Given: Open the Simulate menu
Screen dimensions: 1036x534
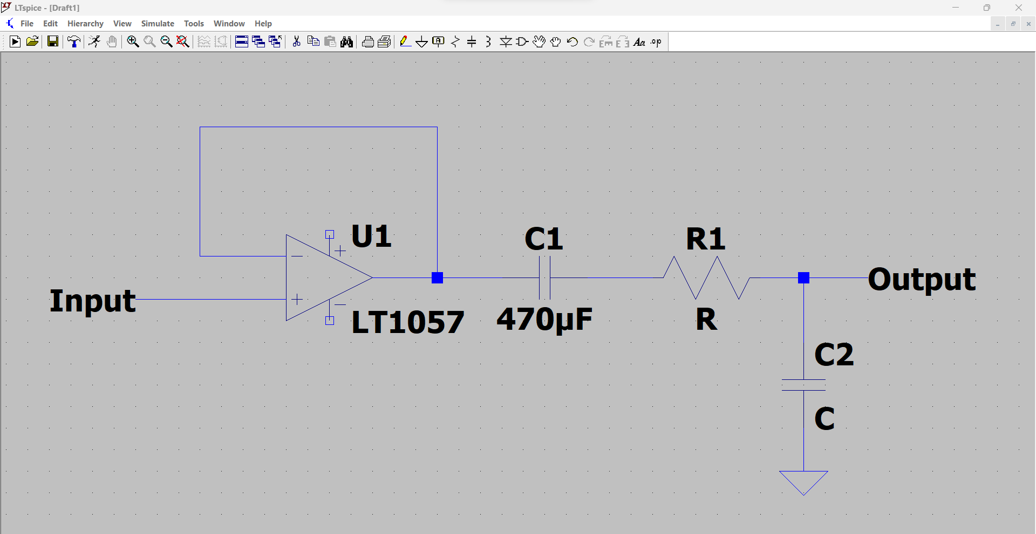Looking at the screenshot, I should (x=158, y=24).
